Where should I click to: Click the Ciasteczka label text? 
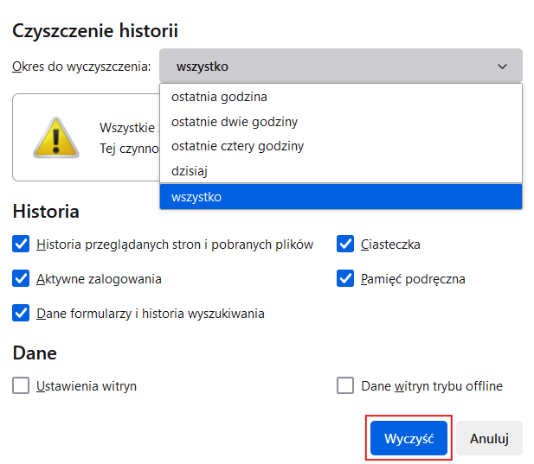(390, 245)
